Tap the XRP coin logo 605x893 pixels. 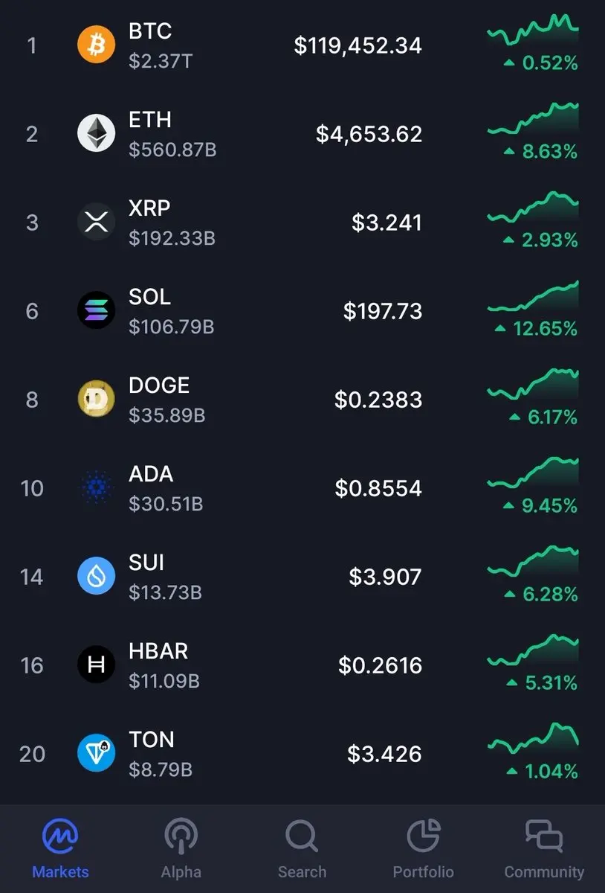coord(97,223)
